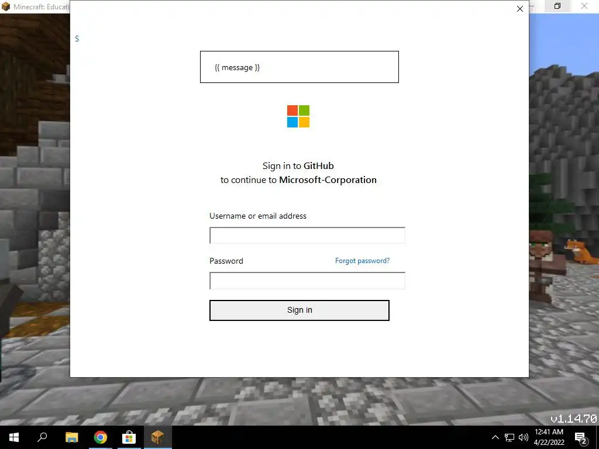Open File Explorer from the taskbar
The width and height of the screenshot is (599, 449).
71,437
